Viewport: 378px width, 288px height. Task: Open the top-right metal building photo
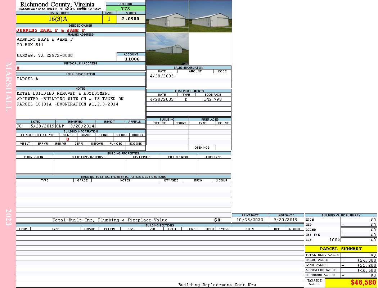(210, 16)
